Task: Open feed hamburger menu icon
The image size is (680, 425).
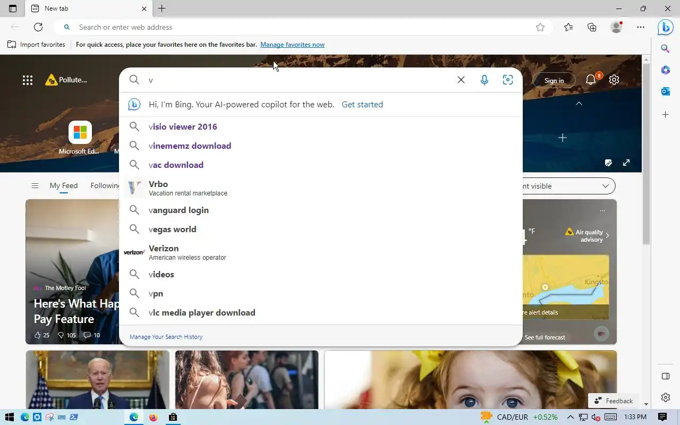Action: (x=35, y=185)
